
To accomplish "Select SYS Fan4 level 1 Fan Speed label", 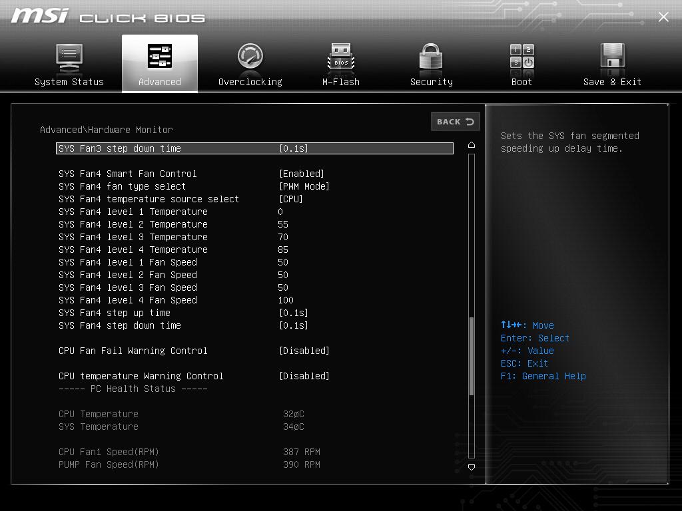I will click(x=128, y=262).
